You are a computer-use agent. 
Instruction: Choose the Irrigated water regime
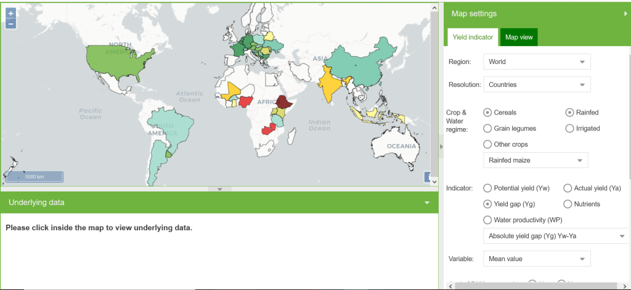[x=569, y=129]
